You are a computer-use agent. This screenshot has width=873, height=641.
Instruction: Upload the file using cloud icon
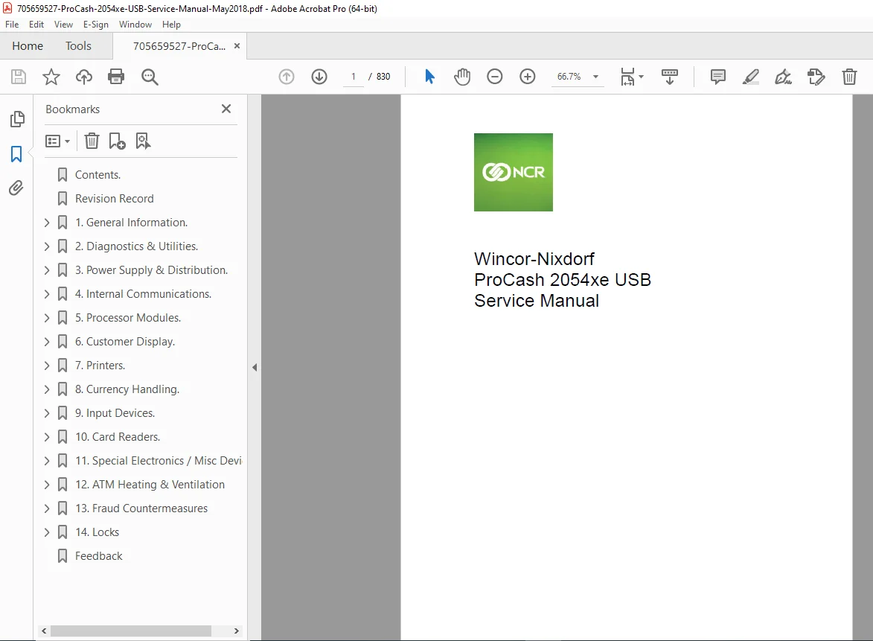click(x=84, y=77)
